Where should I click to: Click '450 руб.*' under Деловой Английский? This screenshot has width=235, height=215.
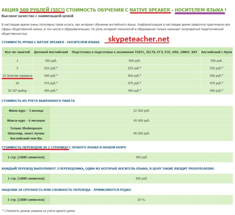[x=51, y=91]
